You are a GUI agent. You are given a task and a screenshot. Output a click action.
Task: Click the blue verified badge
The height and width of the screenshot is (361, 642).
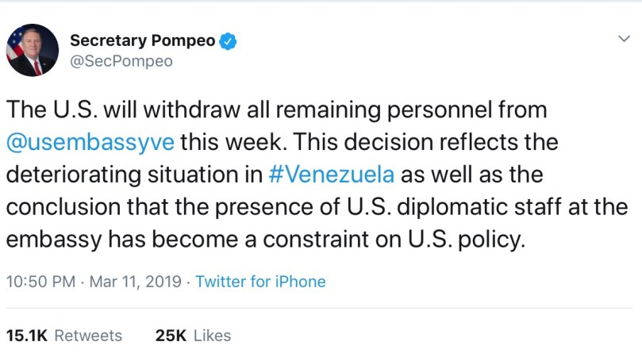point(229,40)
